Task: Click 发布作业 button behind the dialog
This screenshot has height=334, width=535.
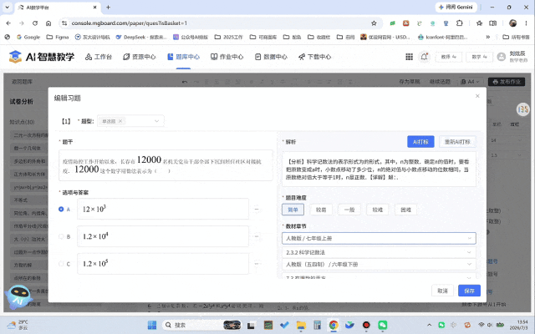Action: pyautogui.click(x=507, y=82)
